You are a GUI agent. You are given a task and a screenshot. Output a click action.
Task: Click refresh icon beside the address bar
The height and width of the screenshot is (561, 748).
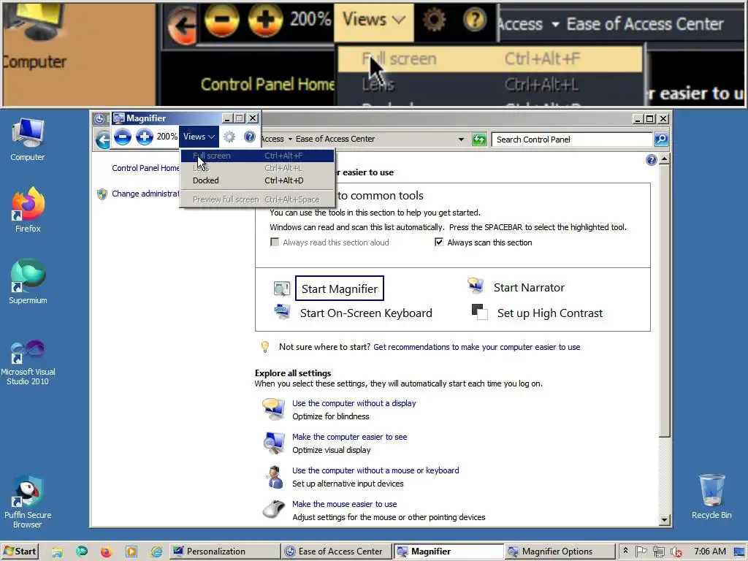tap(479, 140)
